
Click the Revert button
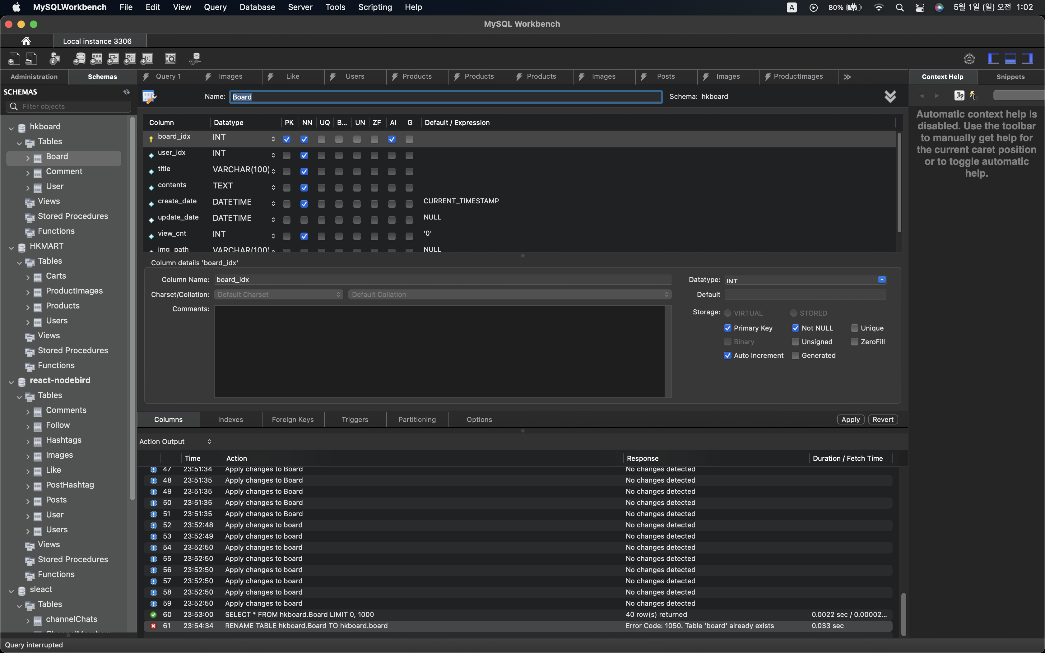(x=883, y=419)
